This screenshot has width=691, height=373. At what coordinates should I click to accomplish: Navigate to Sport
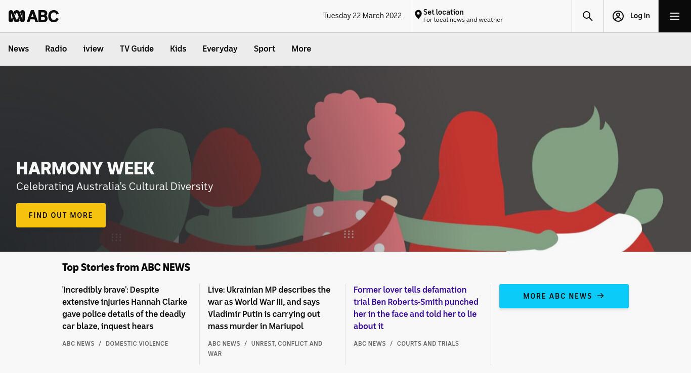pyautogui.click(x=265, y=49)
